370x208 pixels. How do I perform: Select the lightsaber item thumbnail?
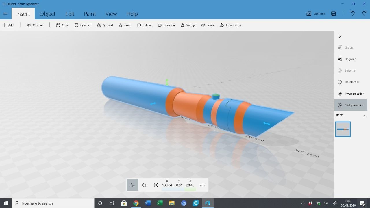coord(343,129)
